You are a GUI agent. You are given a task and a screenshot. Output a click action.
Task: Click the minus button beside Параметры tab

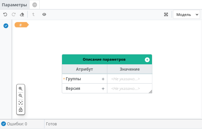35,5
